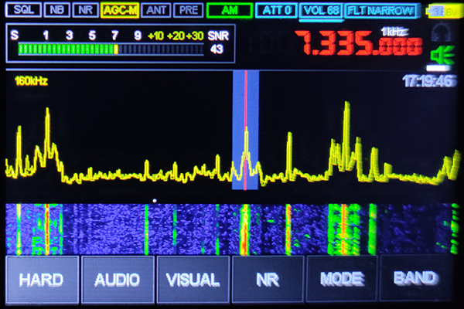Screen dimensions: 464x309
Task: Open the BAND menu
Action: [x=416, y=278]
